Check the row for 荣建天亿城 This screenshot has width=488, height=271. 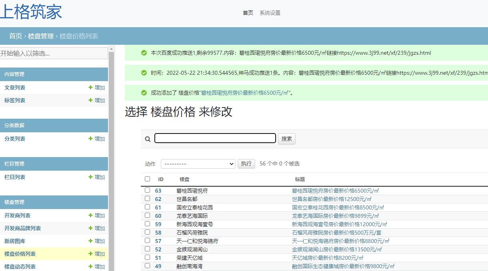(148, 257)
